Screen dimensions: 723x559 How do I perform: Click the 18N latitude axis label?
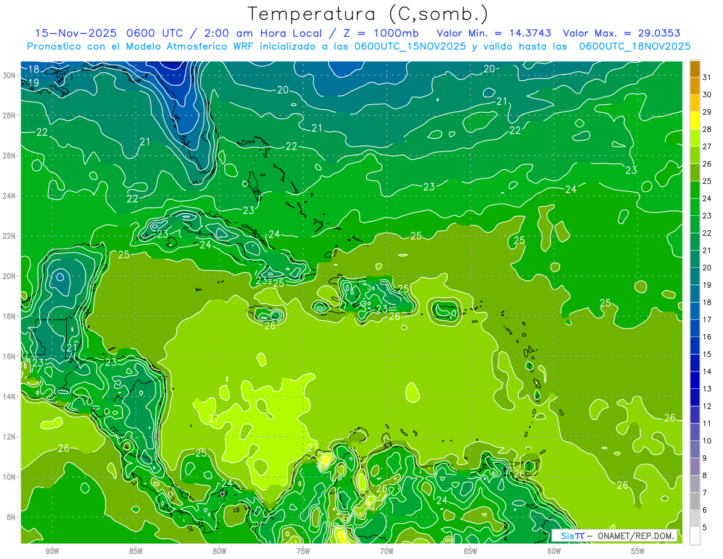point(8,316)
